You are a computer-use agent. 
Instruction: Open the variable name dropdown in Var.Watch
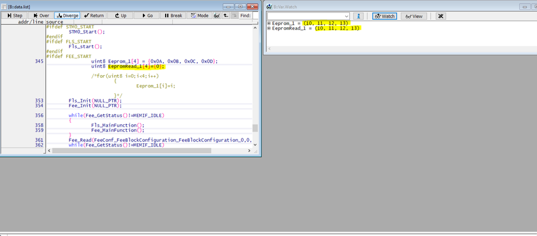point(347,16)
